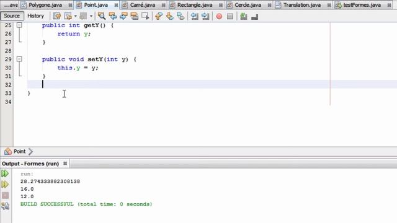
Task: Jump to the Last Edit location icon
Action: [56, 16]
